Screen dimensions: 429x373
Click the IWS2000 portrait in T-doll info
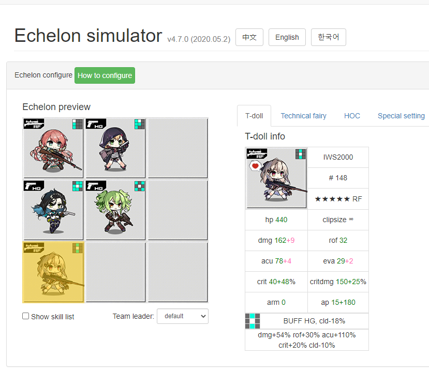276,178
